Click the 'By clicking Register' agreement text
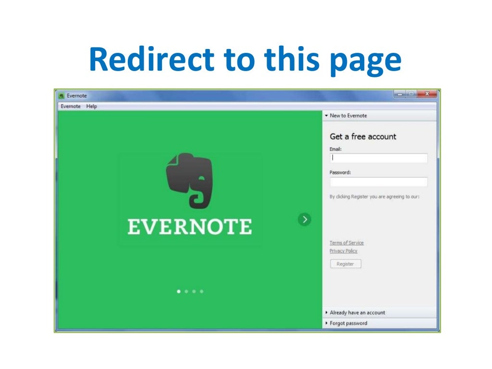 [x=374, y=197]
